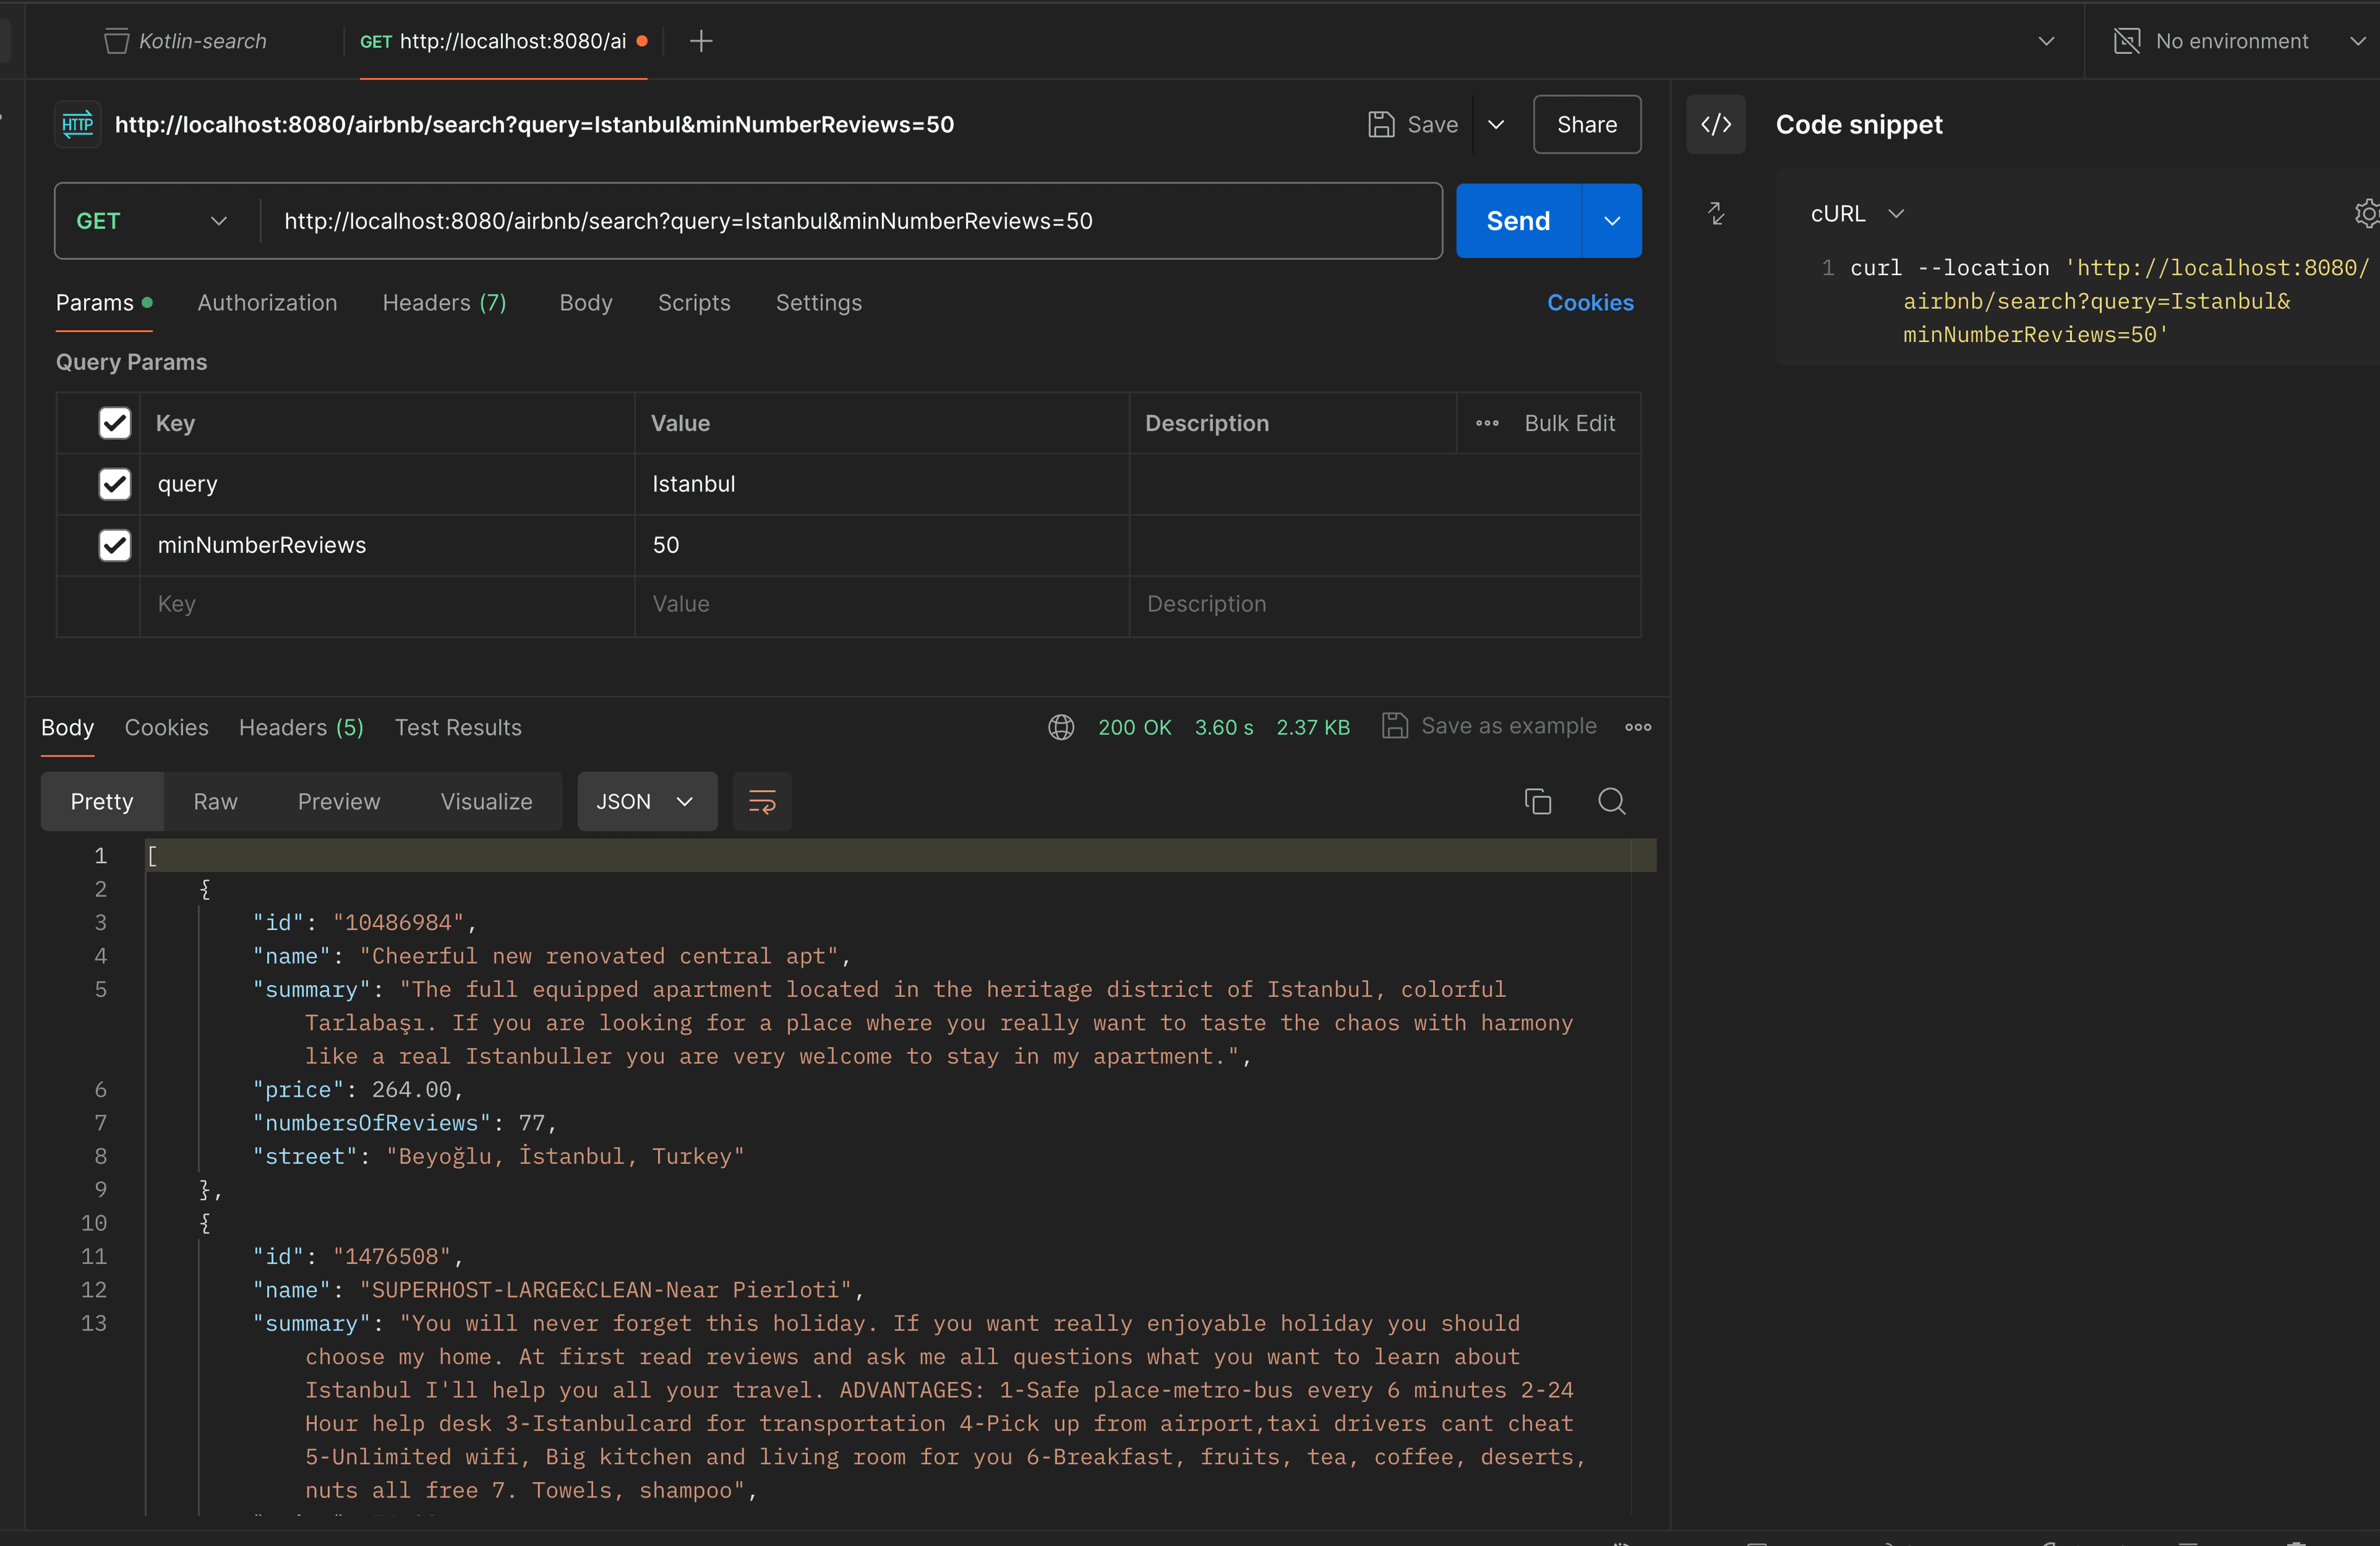The image size is (2380, 1546).
Task: Switch to the Authorization tab
Action: tap(267, 302)
